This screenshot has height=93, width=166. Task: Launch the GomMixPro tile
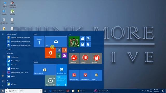click(x=74, y=75)
